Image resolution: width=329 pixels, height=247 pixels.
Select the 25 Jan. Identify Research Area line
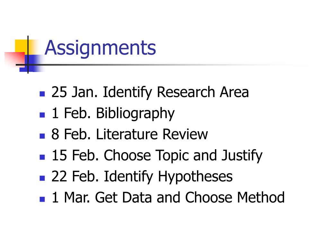(x=150, y=92)
